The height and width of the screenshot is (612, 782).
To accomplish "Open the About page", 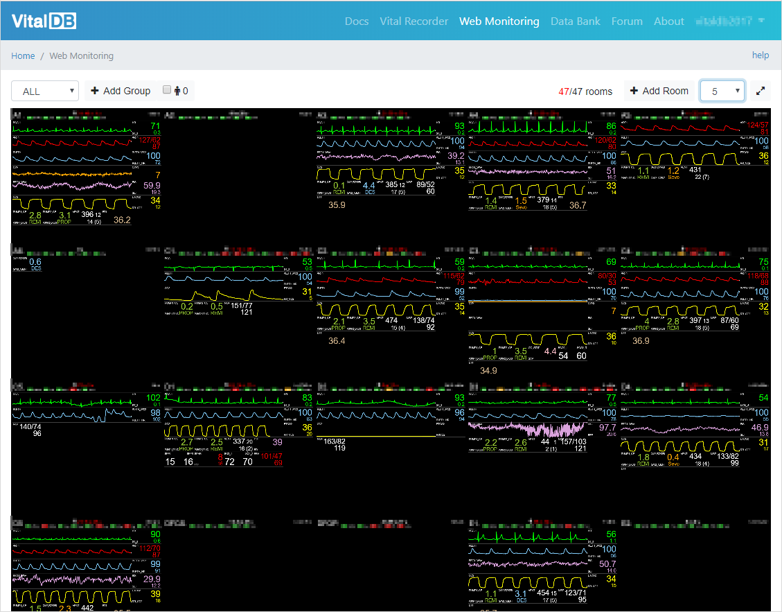I will tap(669, 21).
